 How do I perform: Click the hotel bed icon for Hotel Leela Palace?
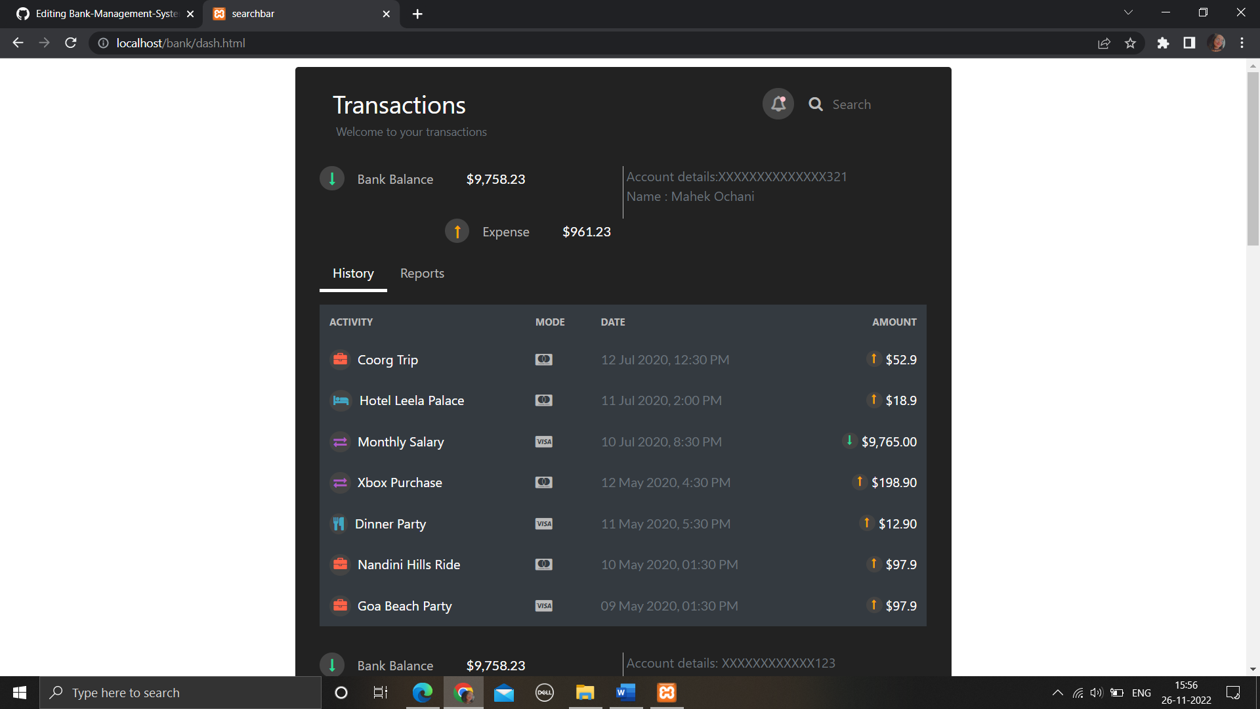point(341,400)
